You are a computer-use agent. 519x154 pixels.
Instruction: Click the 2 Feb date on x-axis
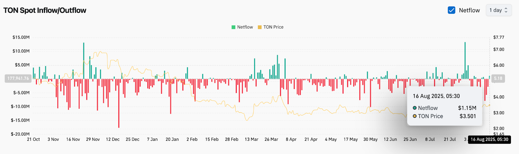pos(192,139)
